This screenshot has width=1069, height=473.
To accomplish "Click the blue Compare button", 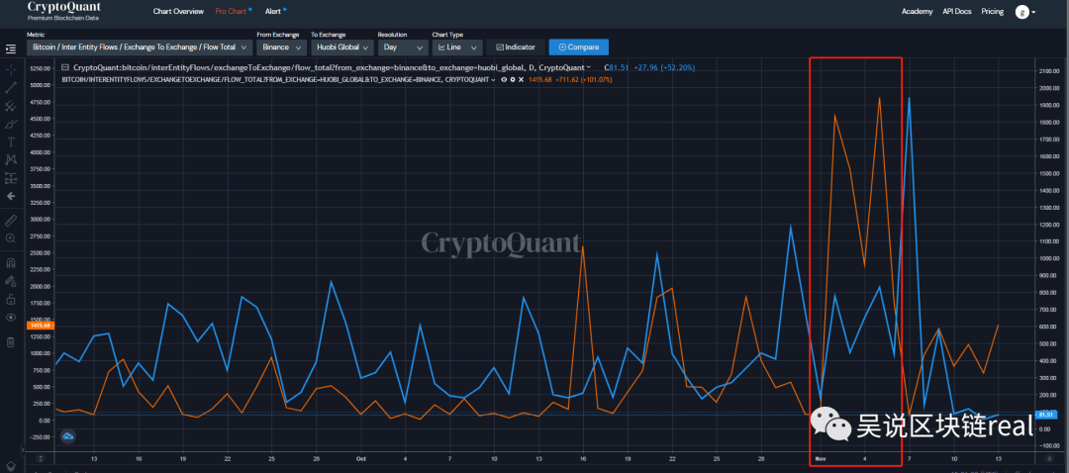I will point(579,47).
